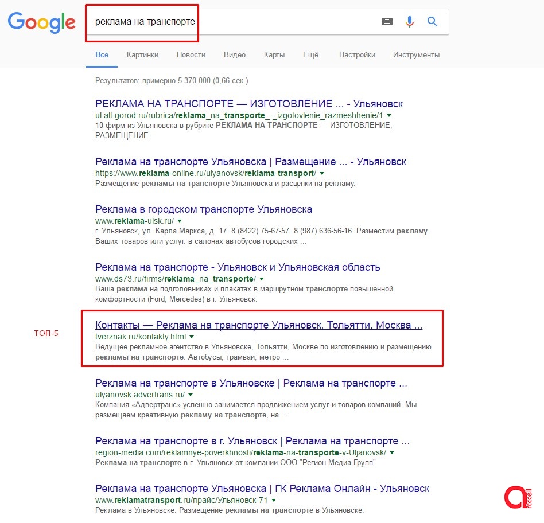The image size is (544, 523).
Task: Expand arrow next to region-media.com URL
Action: tap(392, 452)
